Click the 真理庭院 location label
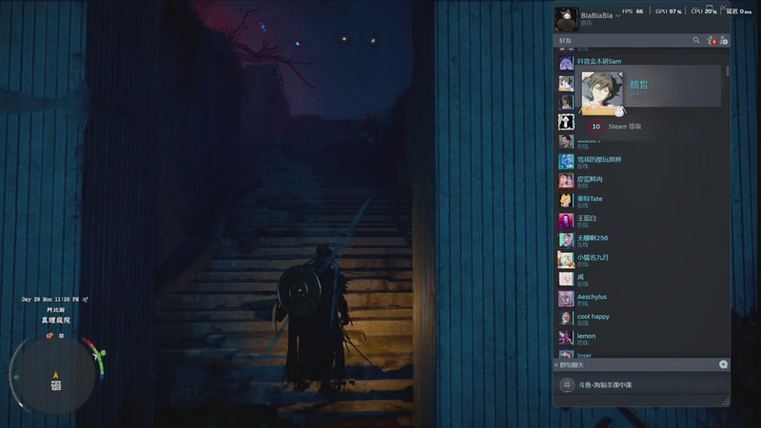The width and height of the screenshot is (761, 428). point(56,321)
